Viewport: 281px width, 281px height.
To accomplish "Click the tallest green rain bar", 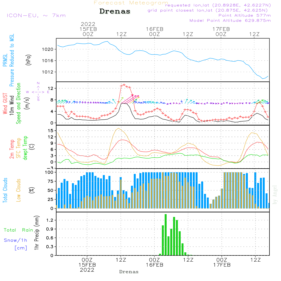I will (166, 235).
